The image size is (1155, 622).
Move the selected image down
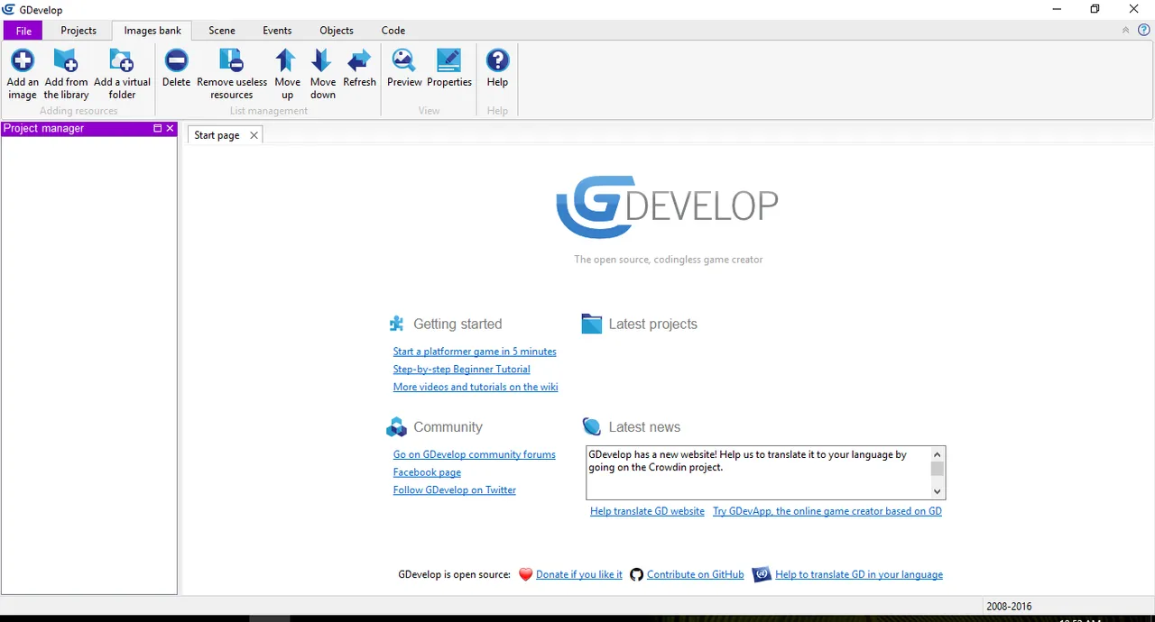point(323,74)
